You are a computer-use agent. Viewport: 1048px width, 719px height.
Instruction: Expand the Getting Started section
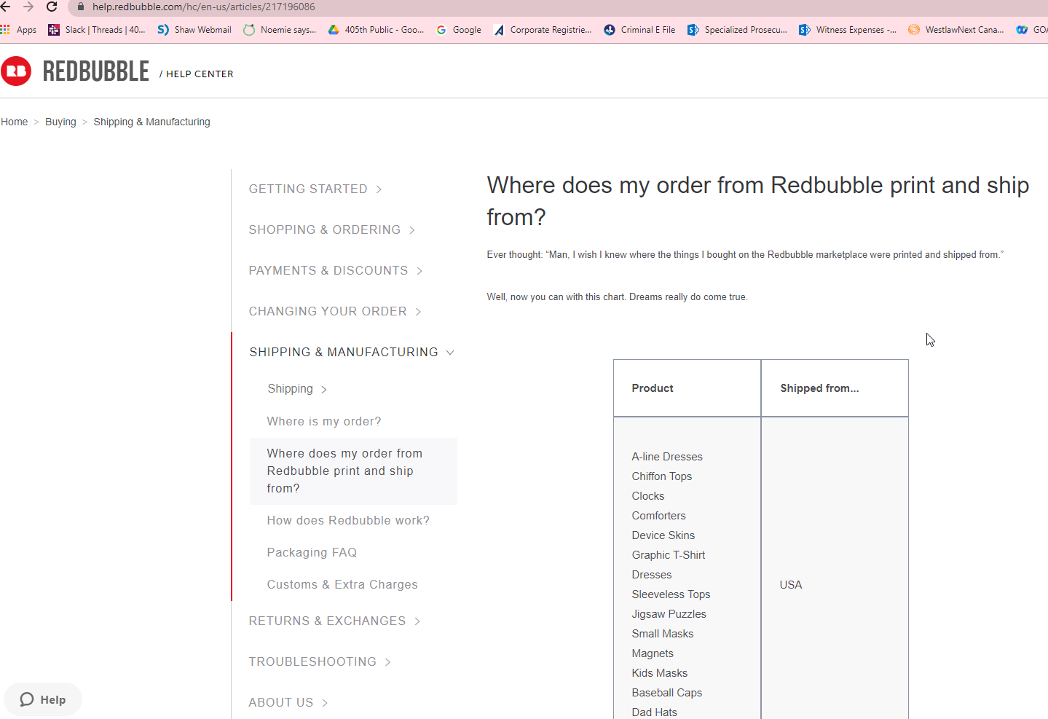click(315, 189)
